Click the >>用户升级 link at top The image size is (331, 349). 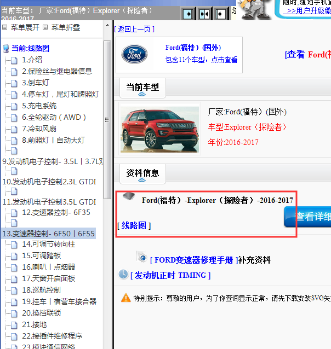(x=307, y=10)
